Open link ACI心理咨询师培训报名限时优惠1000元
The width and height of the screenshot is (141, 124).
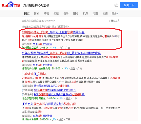tap(55, 90)
